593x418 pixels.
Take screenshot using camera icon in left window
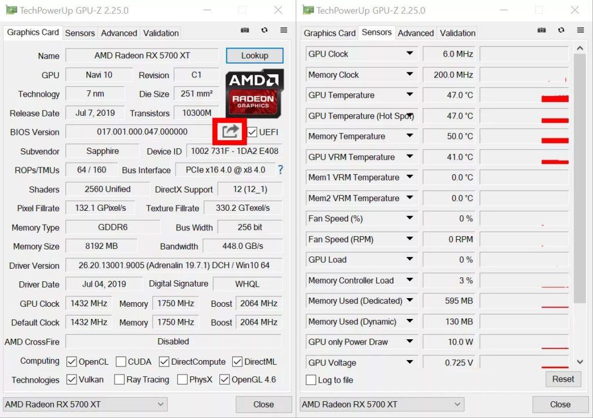coord(245,30)
